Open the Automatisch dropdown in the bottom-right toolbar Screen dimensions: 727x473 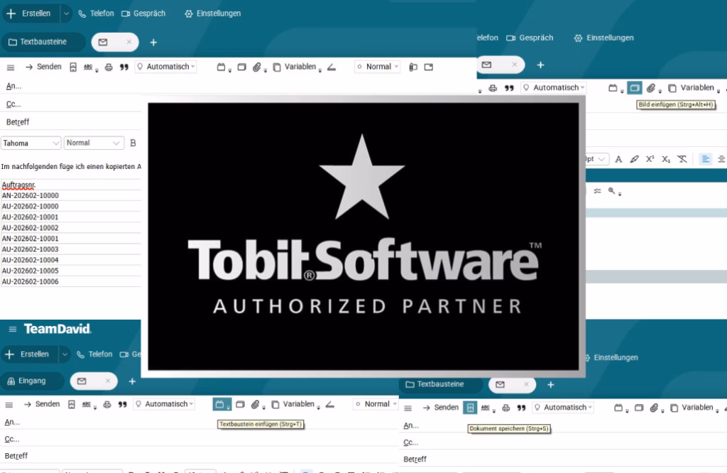click(x=563, y=408)
